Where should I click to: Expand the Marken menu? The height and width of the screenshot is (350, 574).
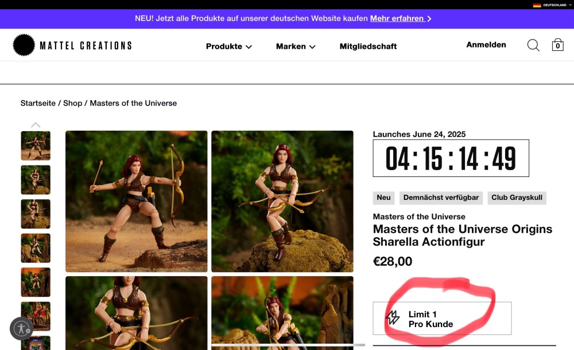[x=296, y=46]
